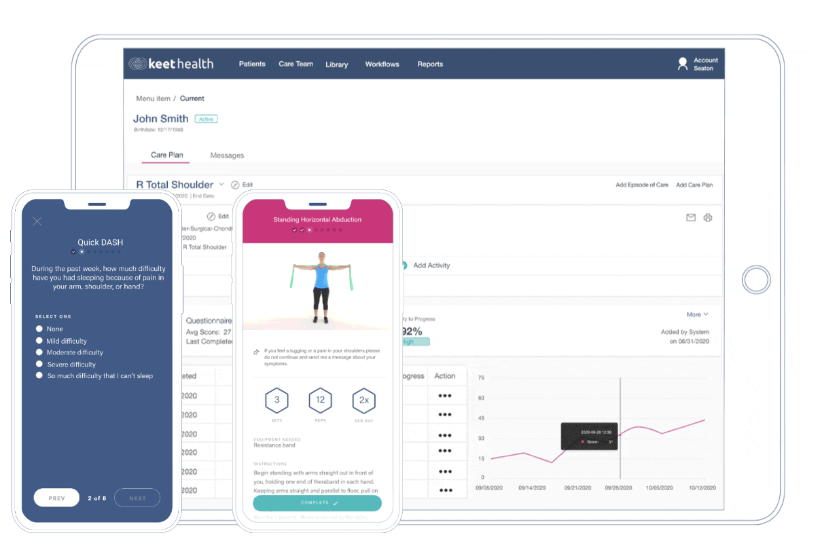The image size is (837, 554).
Task: Click the Add Episode of Care link
Action: point(641,183)
